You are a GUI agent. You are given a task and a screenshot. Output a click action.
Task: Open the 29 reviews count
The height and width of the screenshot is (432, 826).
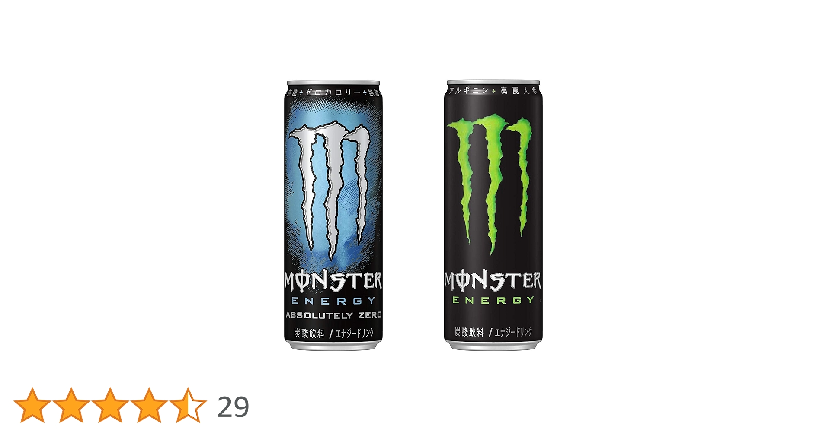233,407
